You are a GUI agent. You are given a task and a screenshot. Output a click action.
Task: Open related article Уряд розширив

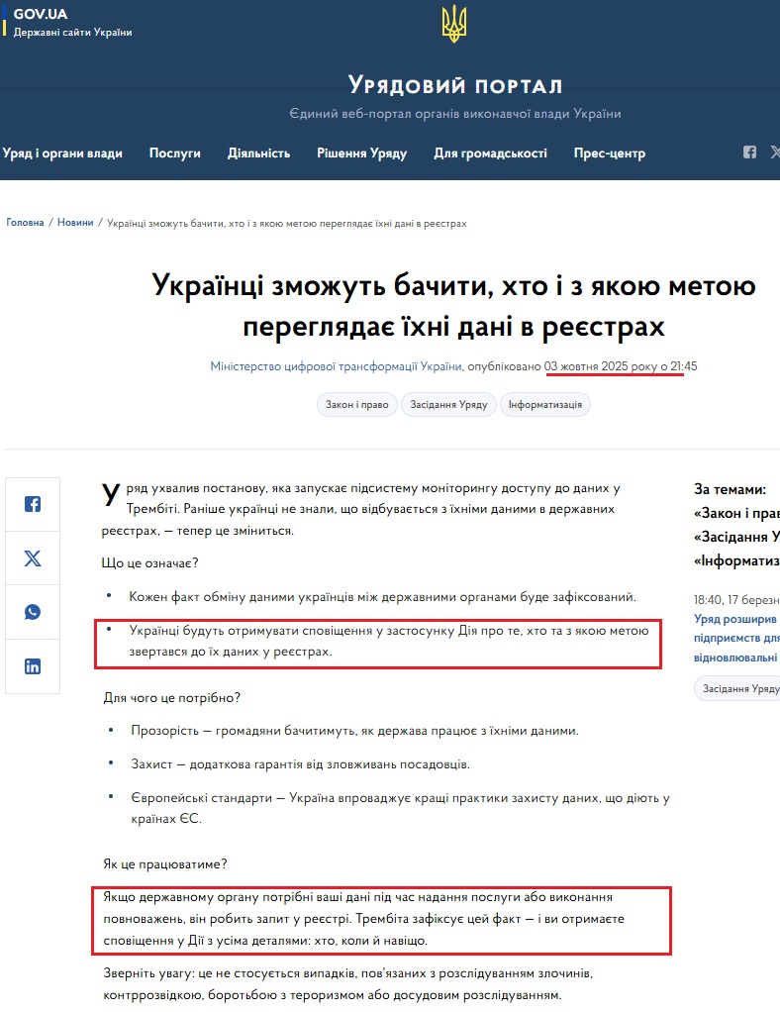pos(736,639)
